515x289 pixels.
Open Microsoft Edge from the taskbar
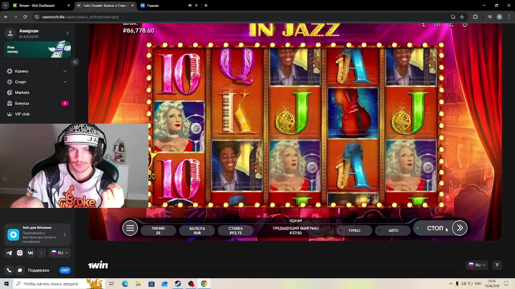[x=125, y=284]
